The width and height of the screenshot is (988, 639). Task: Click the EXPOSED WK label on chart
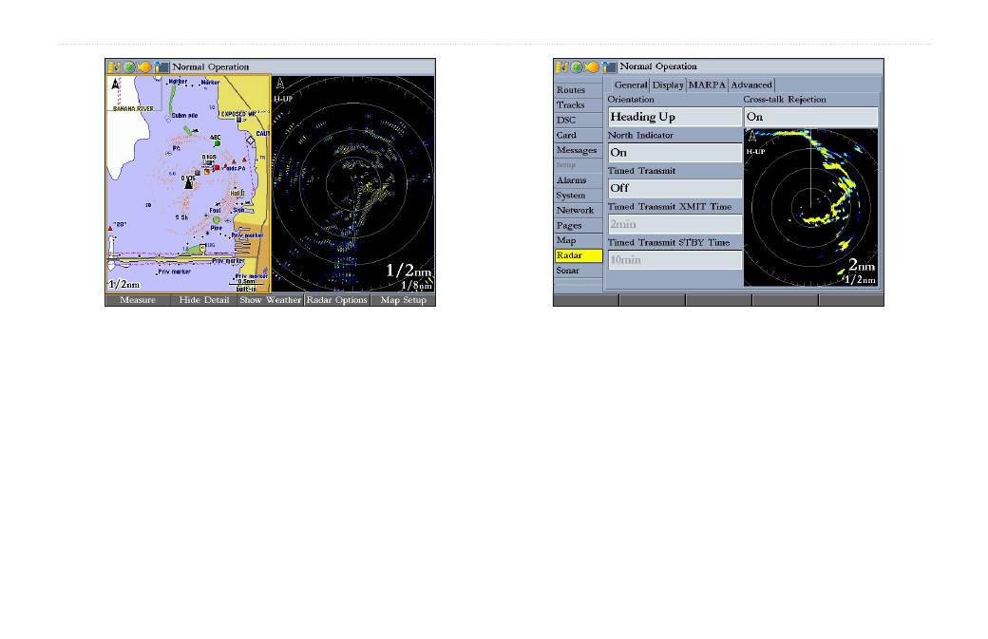238,114
